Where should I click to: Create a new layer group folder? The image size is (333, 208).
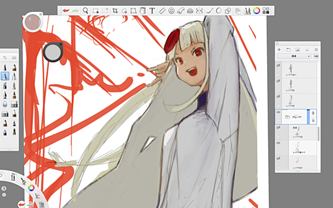click(x=289, y=49)
